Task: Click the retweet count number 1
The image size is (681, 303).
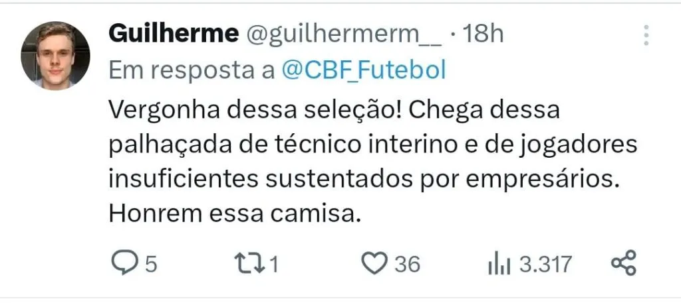Action: click(x=273, y=265)
